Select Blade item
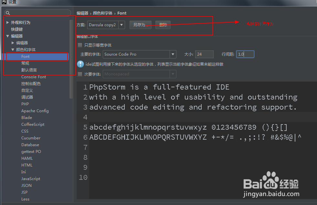Image resolution: width=317 pixels, height=205 pixels. coord(27,118)
